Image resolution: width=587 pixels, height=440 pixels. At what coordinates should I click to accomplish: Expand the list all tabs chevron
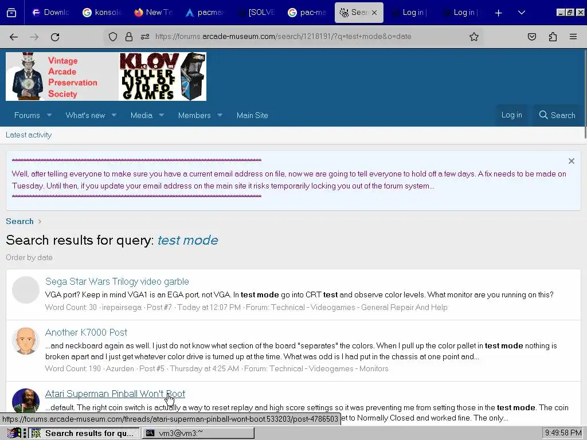[x=522, y=13]
